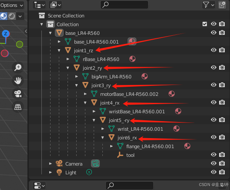Screen dimensions: 230x190
Task: Click flange_LR4-R560.001 material icon
Action: 187,146
